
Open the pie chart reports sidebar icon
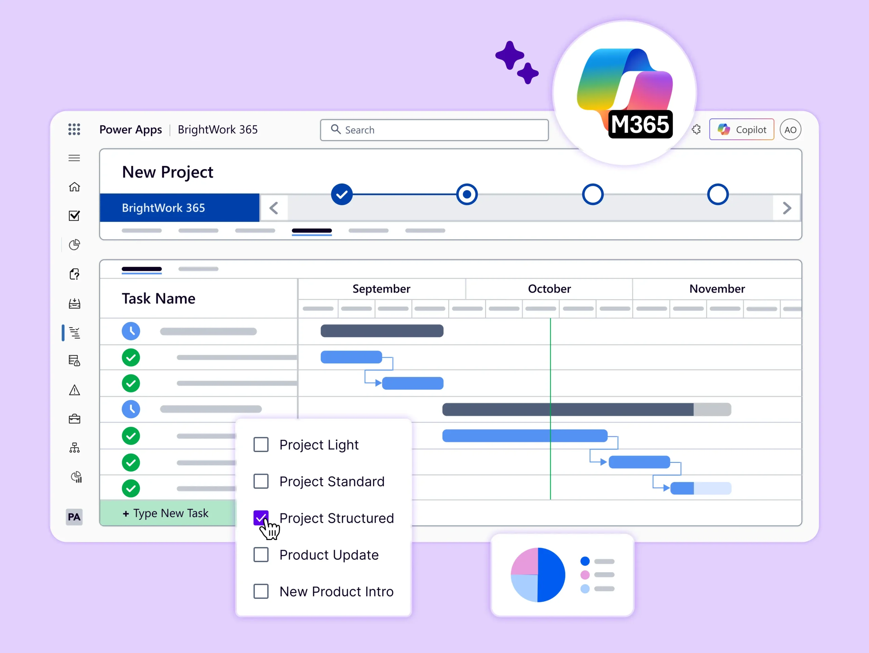pos(74,245)
